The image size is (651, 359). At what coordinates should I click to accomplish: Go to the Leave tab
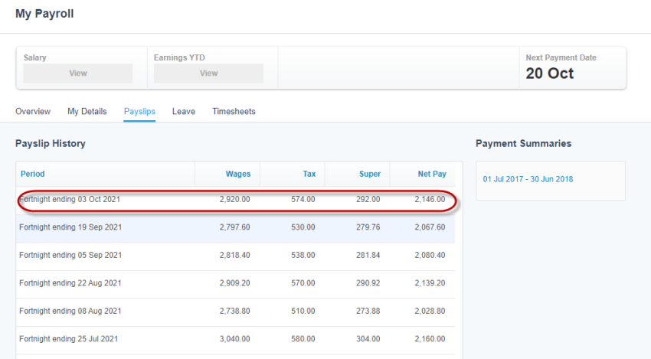point(184,111)
